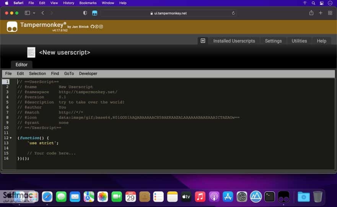
Task: Switch to the Settings tab
Action: coord(273,41)
